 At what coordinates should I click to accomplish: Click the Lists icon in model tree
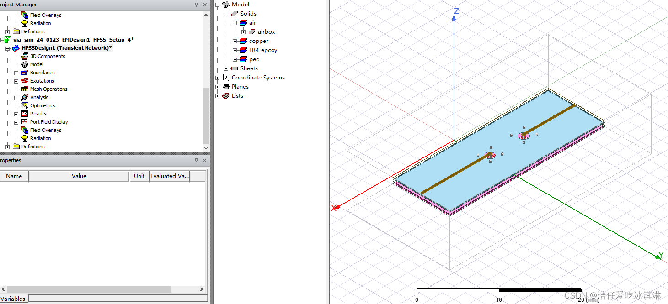226,96
